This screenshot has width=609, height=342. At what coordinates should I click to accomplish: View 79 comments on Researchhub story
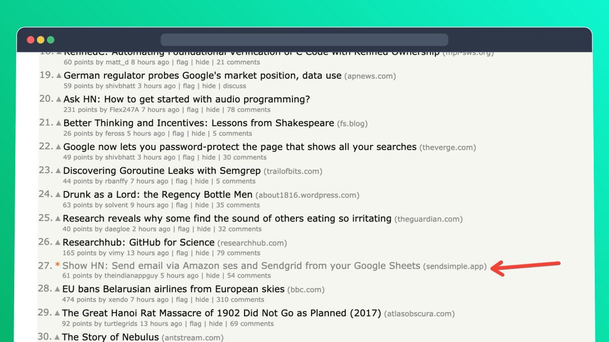pos(238,253)
